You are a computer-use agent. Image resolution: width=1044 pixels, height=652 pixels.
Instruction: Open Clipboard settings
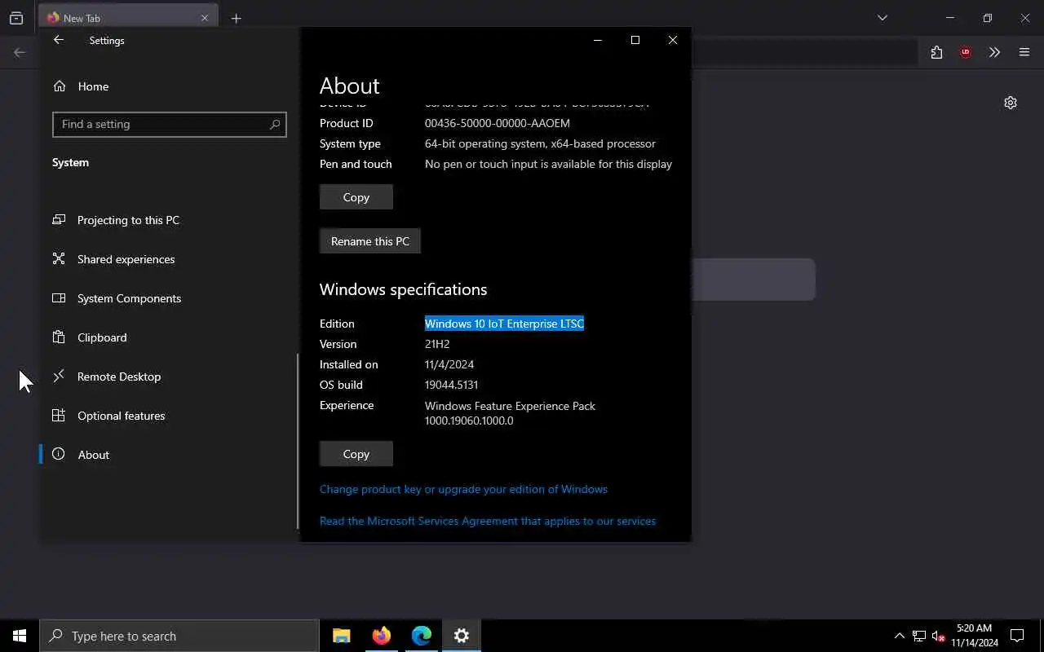click(102, 337)
